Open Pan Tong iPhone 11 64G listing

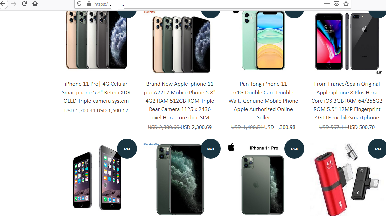pyautogui.click(x=263, y=101)
